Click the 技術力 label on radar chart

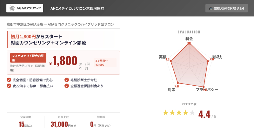[216, 57]
